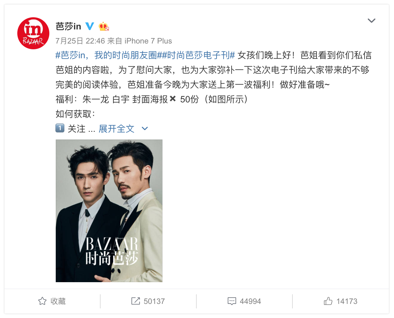
Task: Click the blue V verified badge
Action: tap(90, 26)
